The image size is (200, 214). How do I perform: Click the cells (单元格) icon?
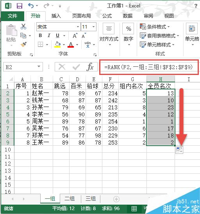tap(192, 29)
